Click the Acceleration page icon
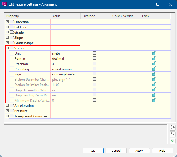Image resolution: width=177 pixels, height=157 pixels. click(12, 105)
